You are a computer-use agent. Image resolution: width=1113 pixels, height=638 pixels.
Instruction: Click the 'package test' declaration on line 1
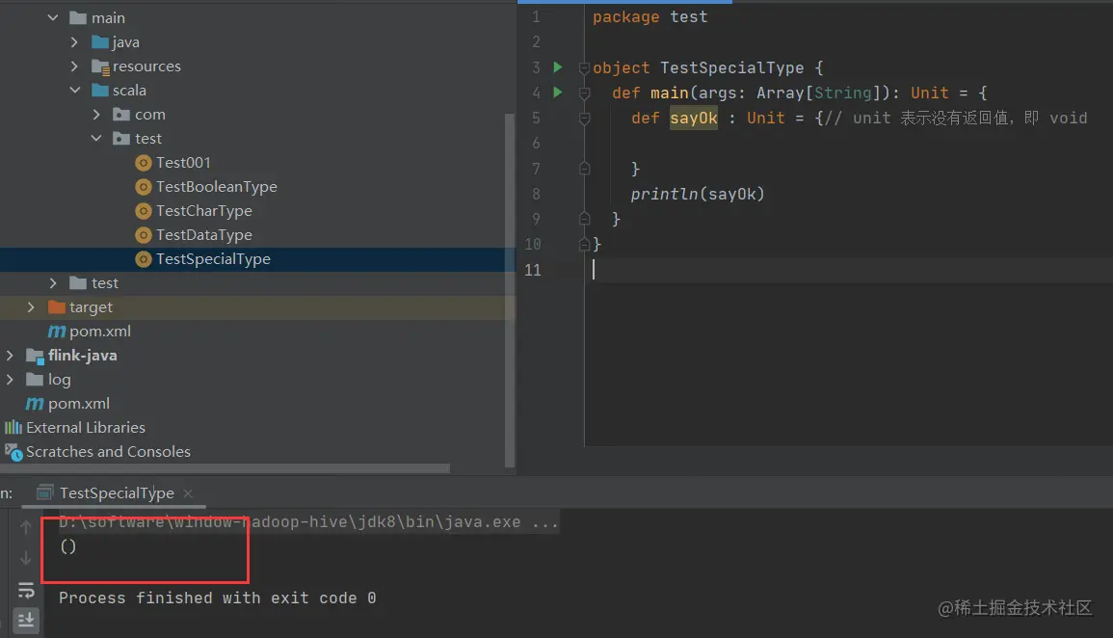point(649,17)
